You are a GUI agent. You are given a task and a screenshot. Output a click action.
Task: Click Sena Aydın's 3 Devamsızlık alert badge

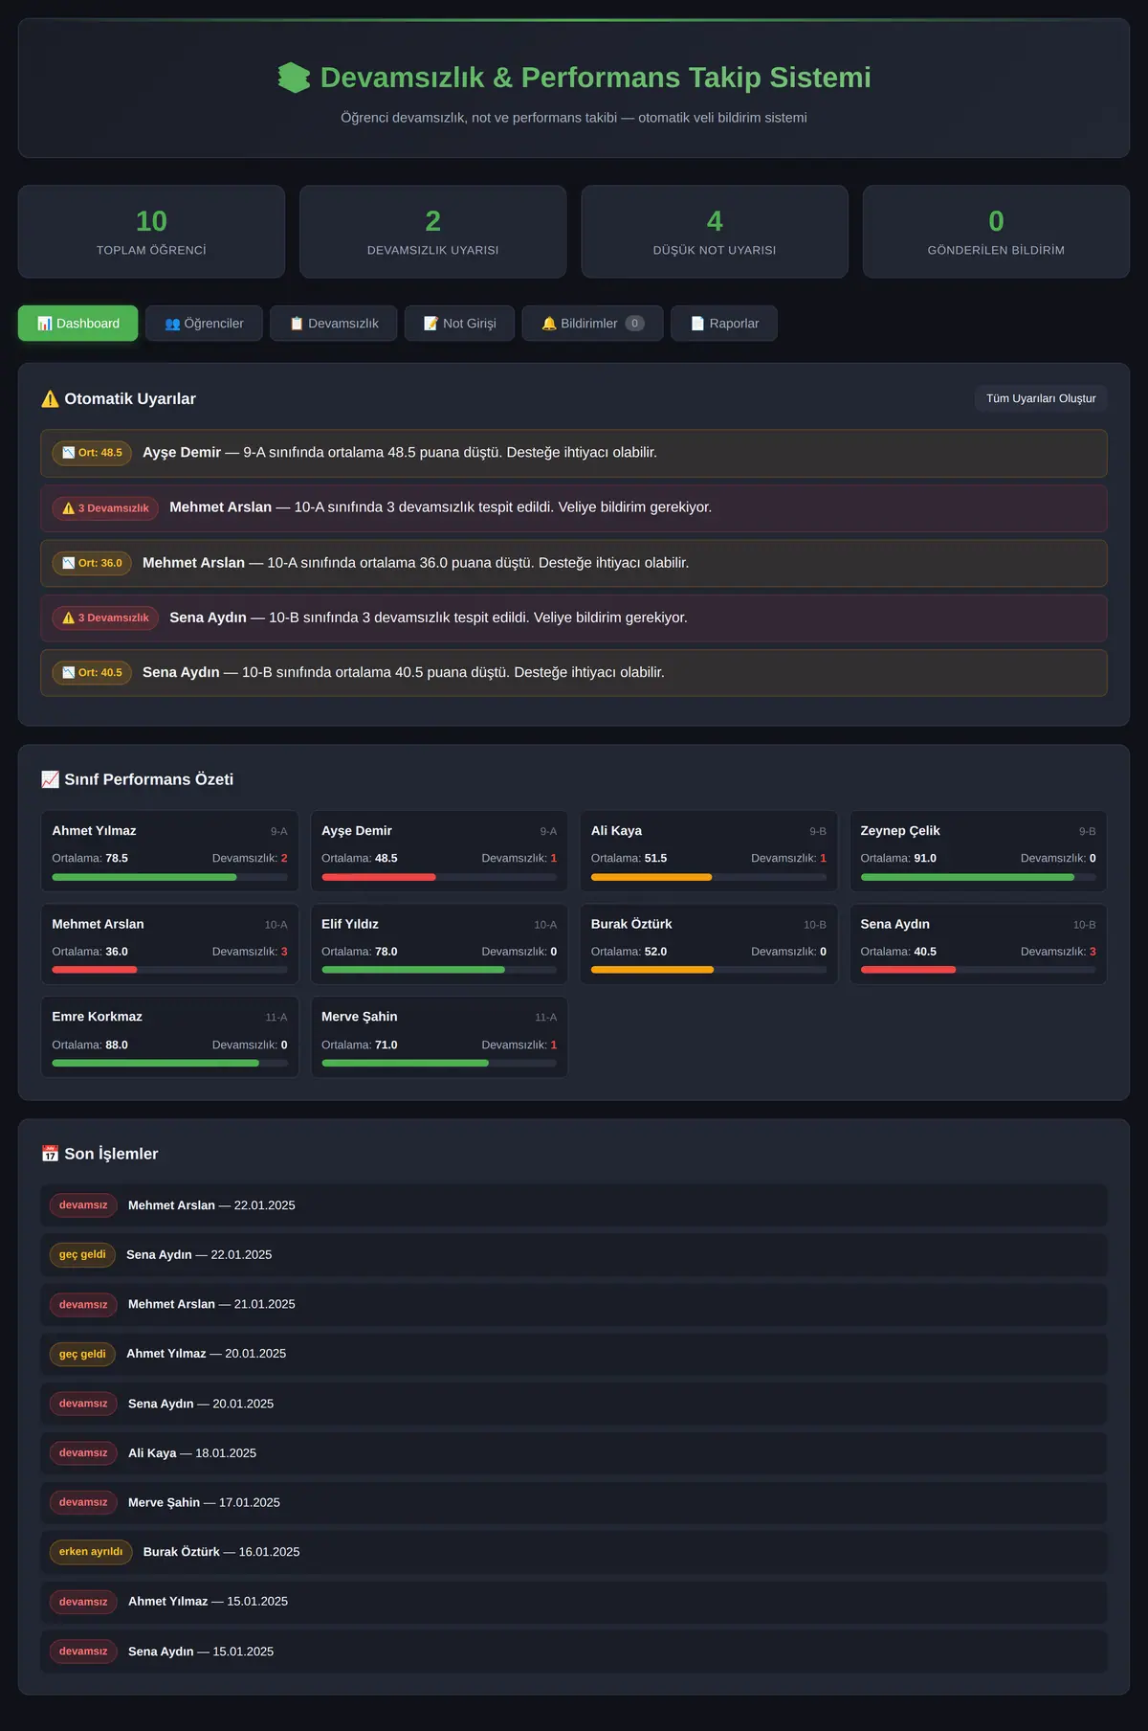click(105, 618)
